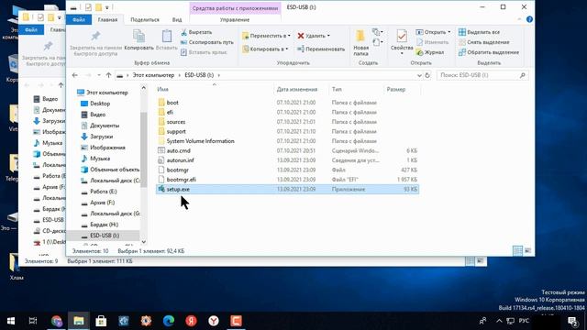Open Microsoft Edge from the taskbar
Viewport: 587px width, 330px height.
click(169, 321)
